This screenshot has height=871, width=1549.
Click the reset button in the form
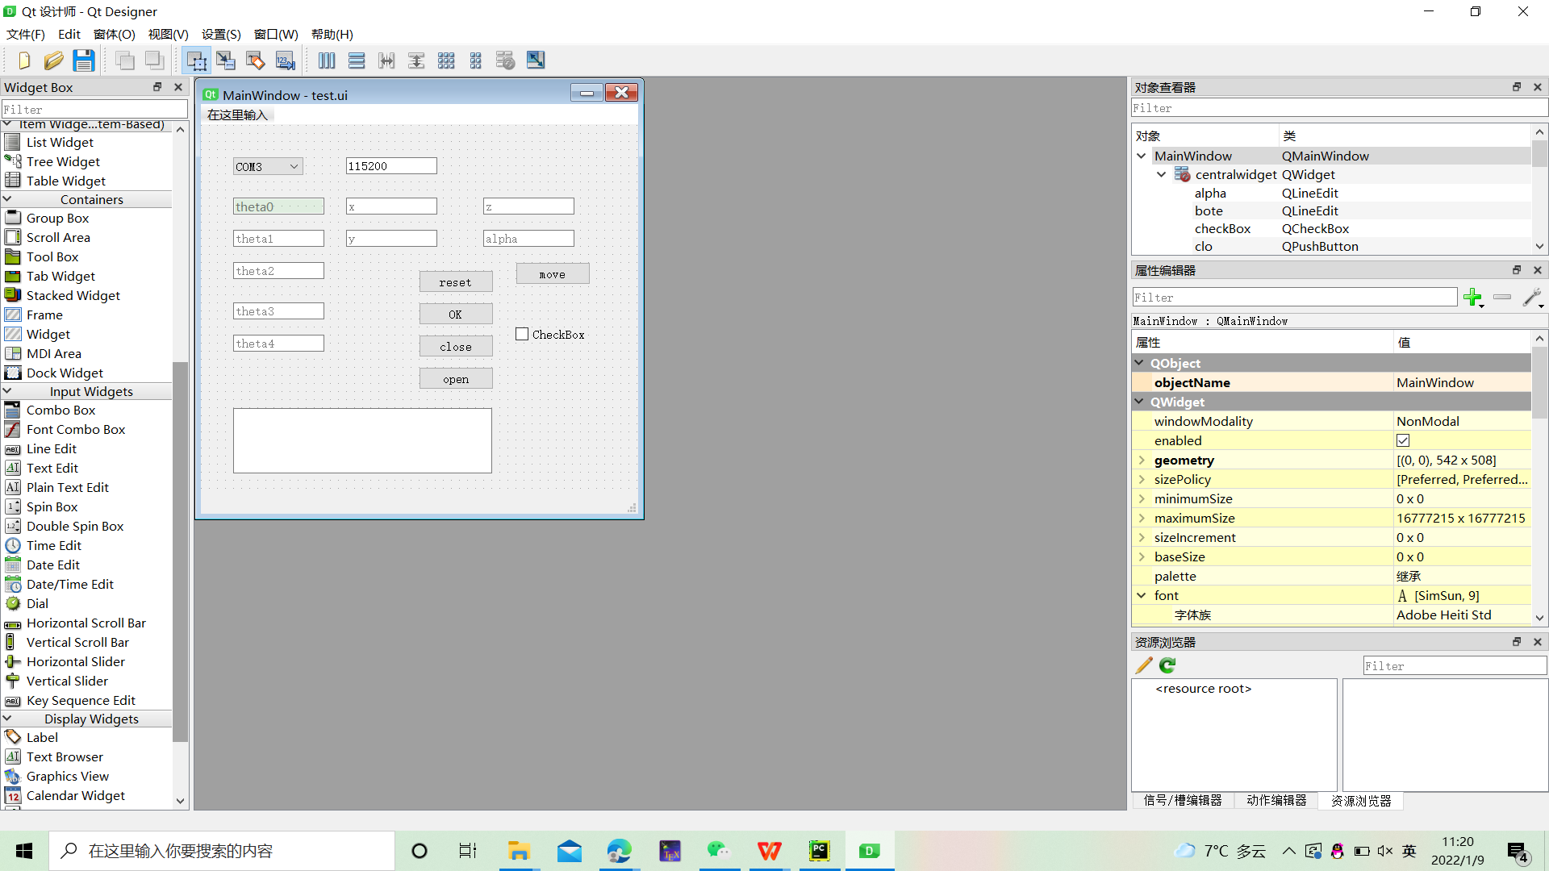pyautogui.click(x=456, y=282)
